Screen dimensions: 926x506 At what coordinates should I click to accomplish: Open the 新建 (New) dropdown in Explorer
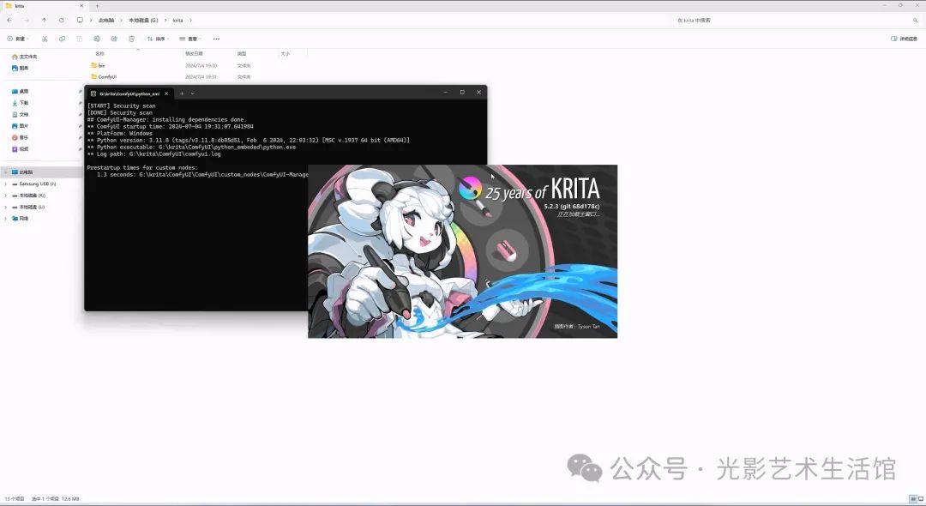click(x=18, y=39)
